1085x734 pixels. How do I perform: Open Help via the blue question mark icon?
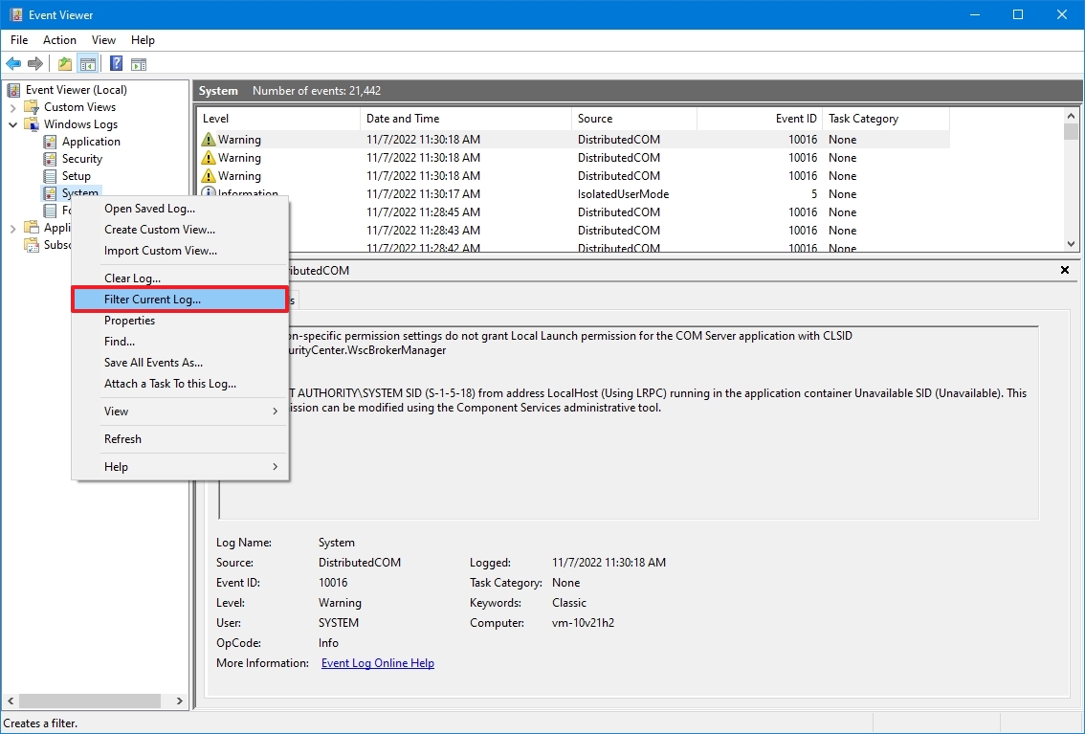[116, 64]
